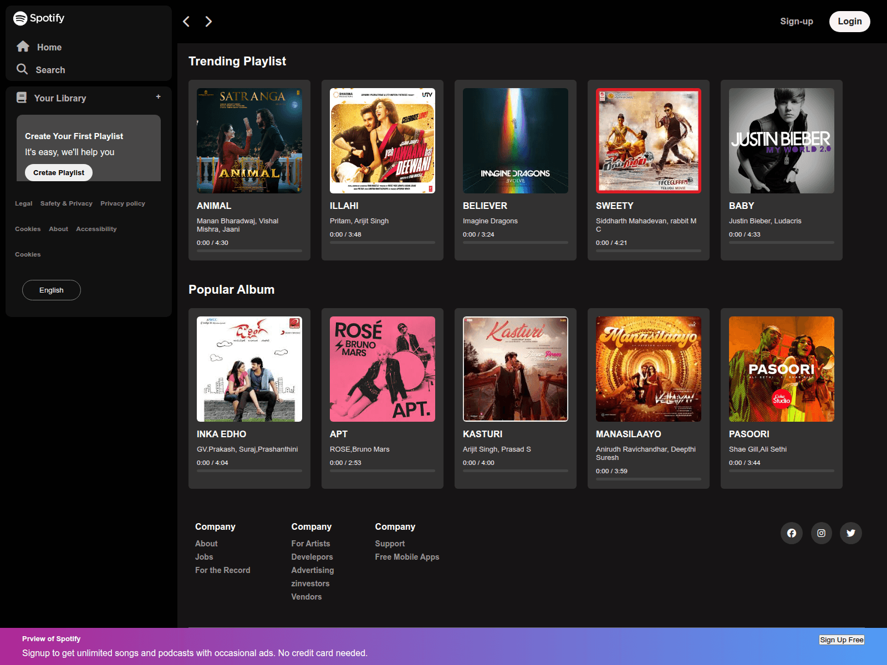This screenshot has height=665, width=887.
Task: Navigate back with the left chevron
Action: [x=186, y=21]
